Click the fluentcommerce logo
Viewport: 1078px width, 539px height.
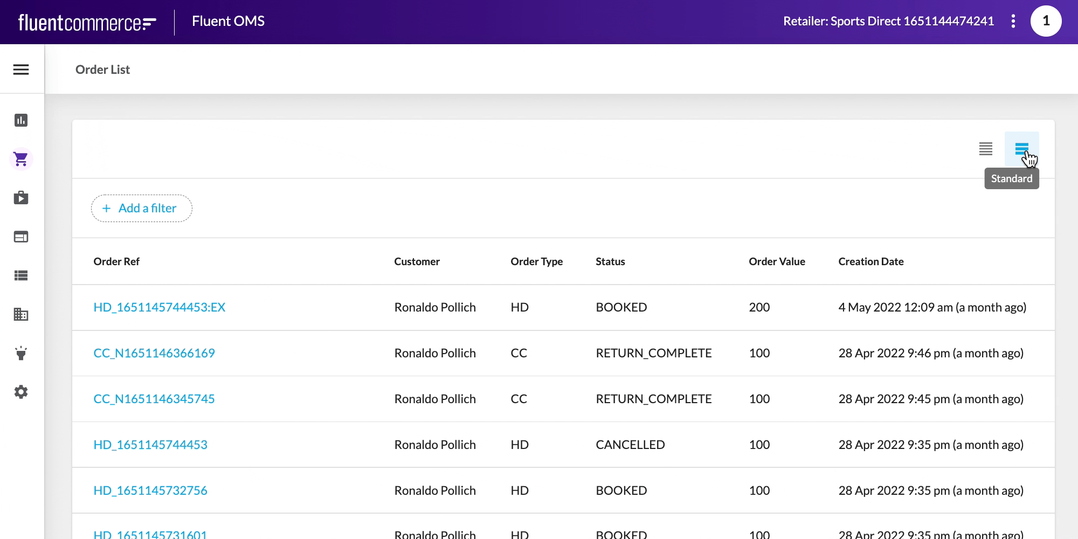pos(86,22)
